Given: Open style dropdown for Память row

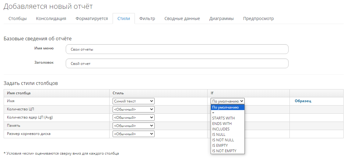Looking at the screenshot, I should [133, 126].
